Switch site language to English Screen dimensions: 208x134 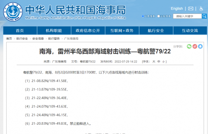pos(177,9)
